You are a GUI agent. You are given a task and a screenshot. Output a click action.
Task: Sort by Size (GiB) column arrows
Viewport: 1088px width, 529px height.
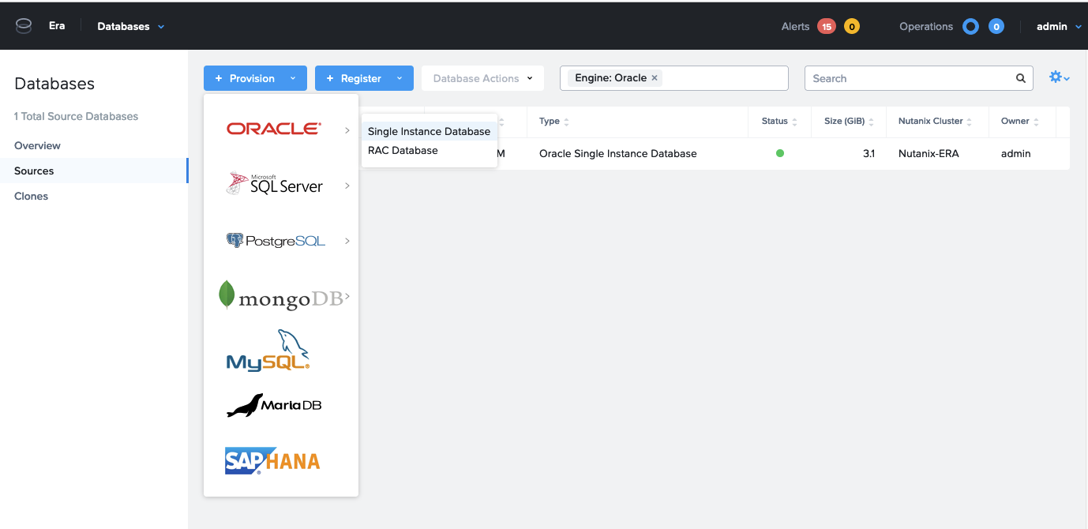872,122
